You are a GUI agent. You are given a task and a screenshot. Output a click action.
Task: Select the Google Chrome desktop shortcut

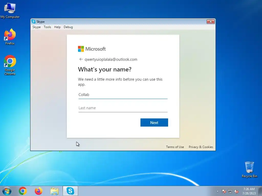10,65
